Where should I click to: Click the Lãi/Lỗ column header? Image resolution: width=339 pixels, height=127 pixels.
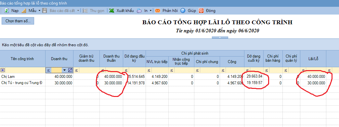313,59
